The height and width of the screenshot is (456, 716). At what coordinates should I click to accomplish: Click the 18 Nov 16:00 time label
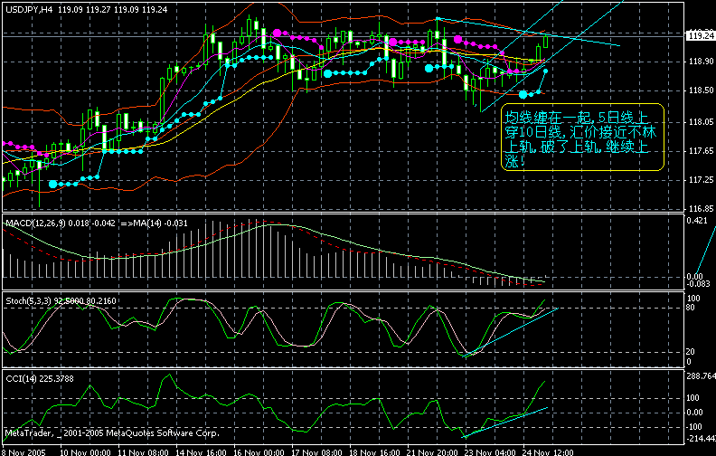pos(374,452)
